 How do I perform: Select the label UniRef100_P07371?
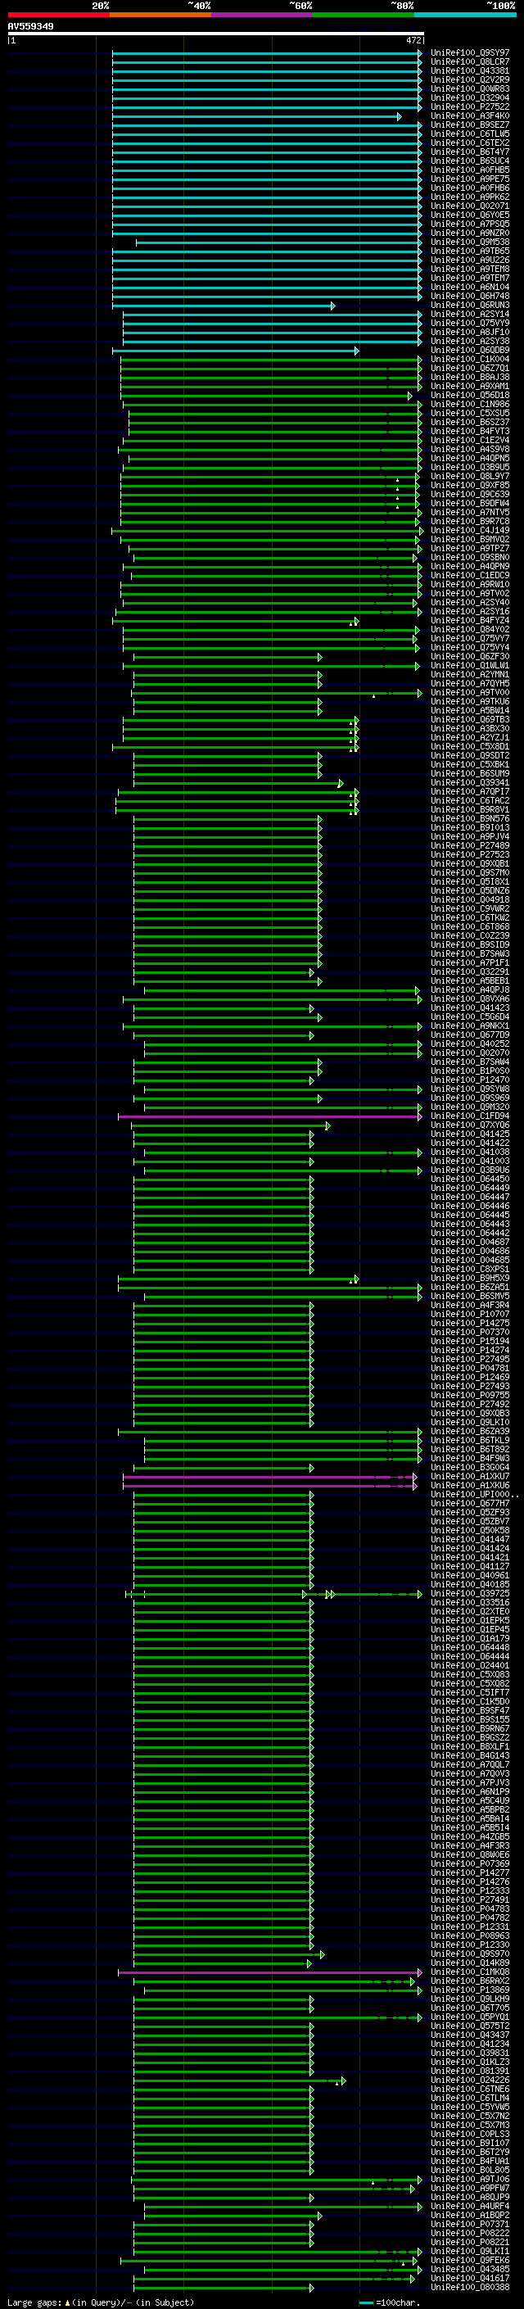tap(470, 2225)
